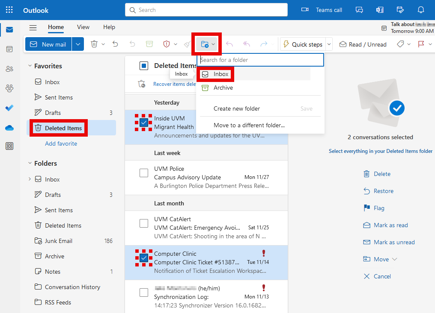Click the Archive icon in the toolbar

149,44
